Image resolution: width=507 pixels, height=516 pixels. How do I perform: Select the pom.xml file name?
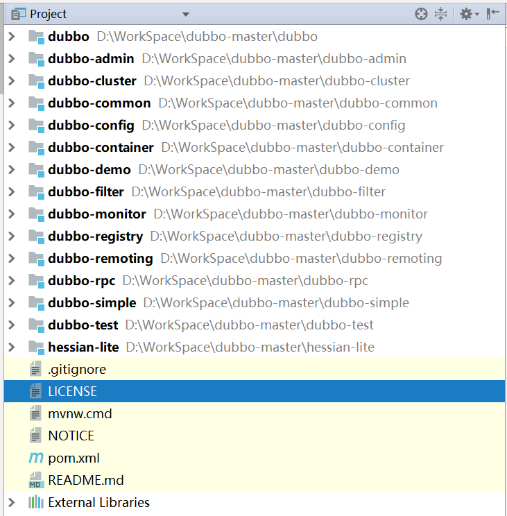(74, 458)
